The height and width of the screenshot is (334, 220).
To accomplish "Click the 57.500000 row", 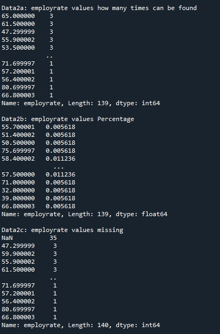I will [38, 174].
